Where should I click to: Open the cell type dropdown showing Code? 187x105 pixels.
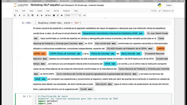tap(73, 15)
